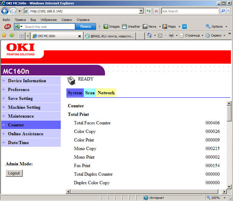Image resolution: width=233 pixels, height=201 pixels.
Task: Open Favorites Center star icon
Action: coord(4,35)
